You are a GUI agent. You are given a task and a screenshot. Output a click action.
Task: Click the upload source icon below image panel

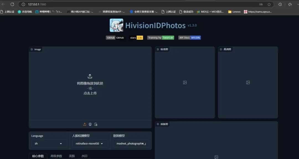[85, 124]
